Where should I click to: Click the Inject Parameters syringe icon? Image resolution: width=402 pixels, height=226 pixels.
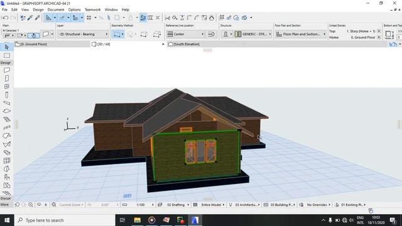[38, 18]
